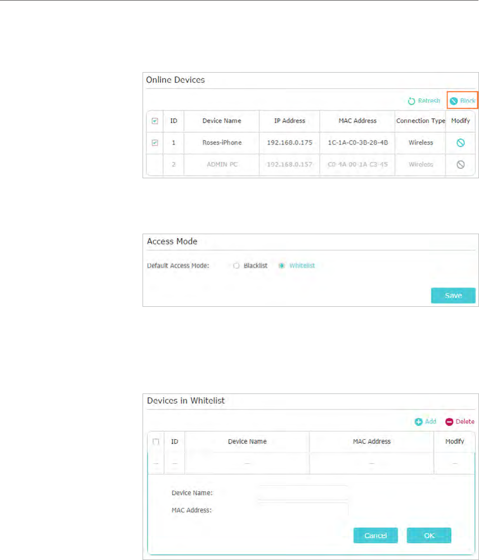Image resolution: width=479 pixels, height=560 pixels.
Task: Click the Connection Type column header
Action: [x=420, y=121]
